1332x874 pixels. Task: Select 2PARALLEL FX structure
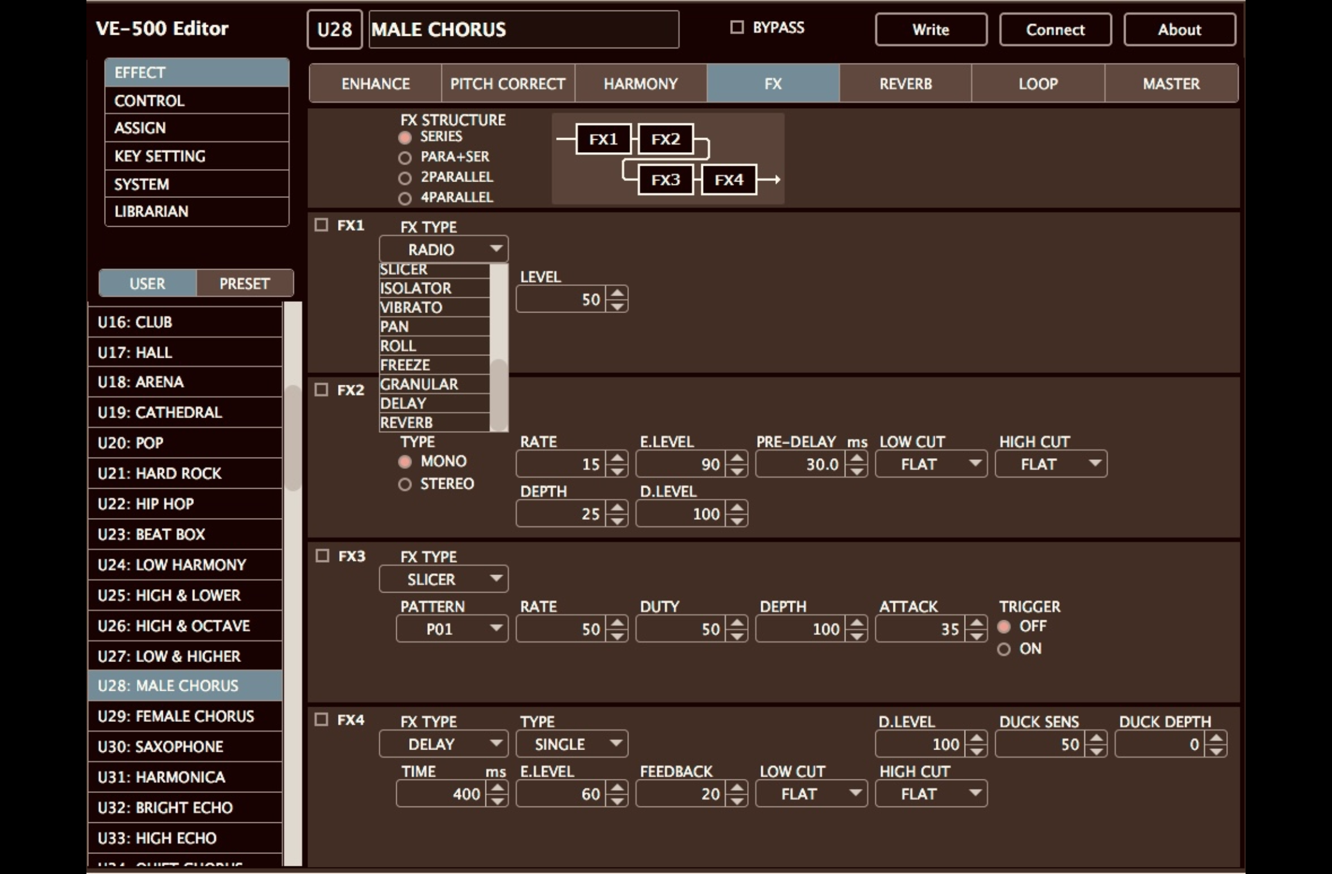click(404, 178)
